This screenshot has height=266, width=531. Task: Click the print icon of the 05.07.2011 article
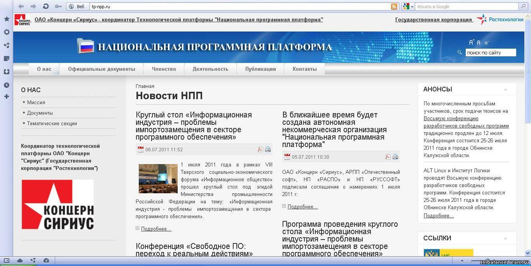395,157
